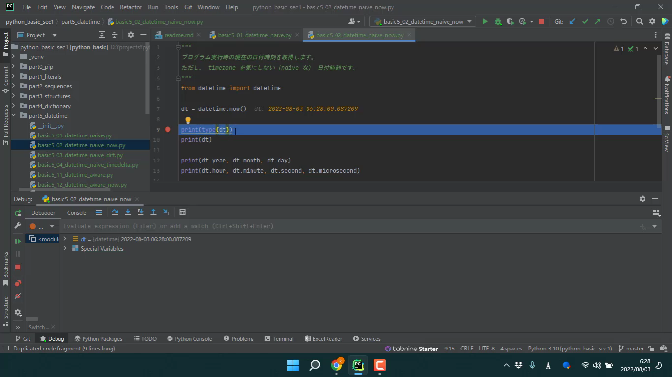Toggle the Project tool window stripe button
Image resolution: width=672 pixels, height=377 pixels.
(6, 44)
